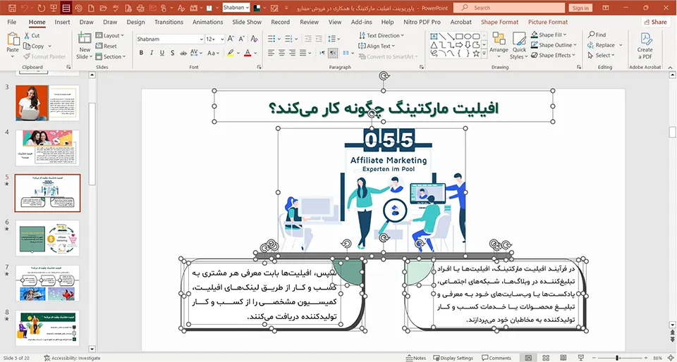This screenshot has height=362, width=677.
Task: Open the Shape Format tab
Action: tap(499, 22)
